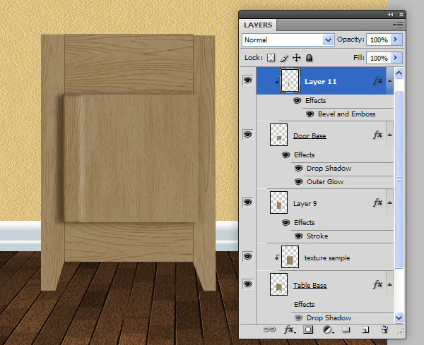This screenshot has width=424, height=345.
Task: Lock layer position with move icon
Action: click(297, 58)
